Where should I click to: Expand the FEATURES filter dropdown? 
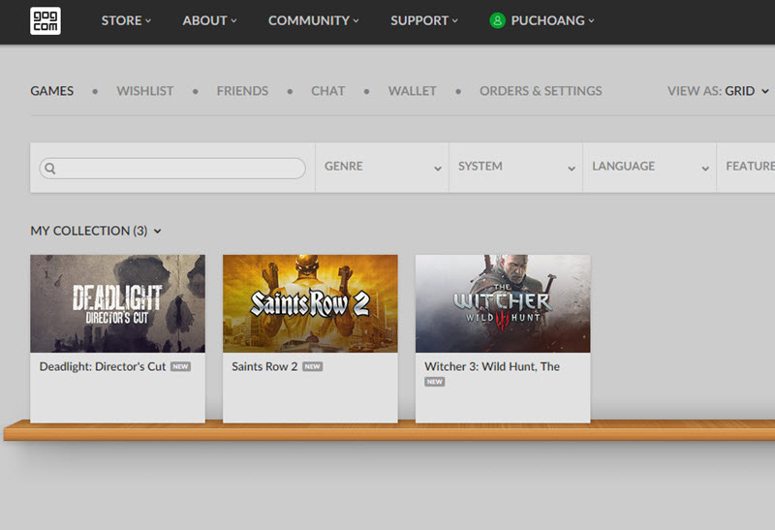click(x=746, y=168)
